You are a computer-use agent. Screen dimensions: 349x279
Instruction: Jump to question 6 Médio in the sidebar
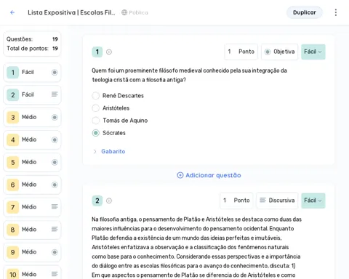click(x=32, y=185)
